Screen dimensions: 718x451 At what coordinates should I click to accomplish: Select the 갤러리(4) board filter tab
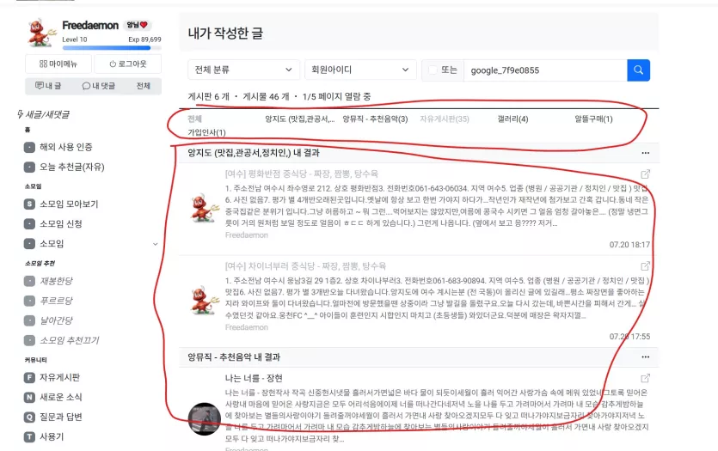(x=512, y=119)
